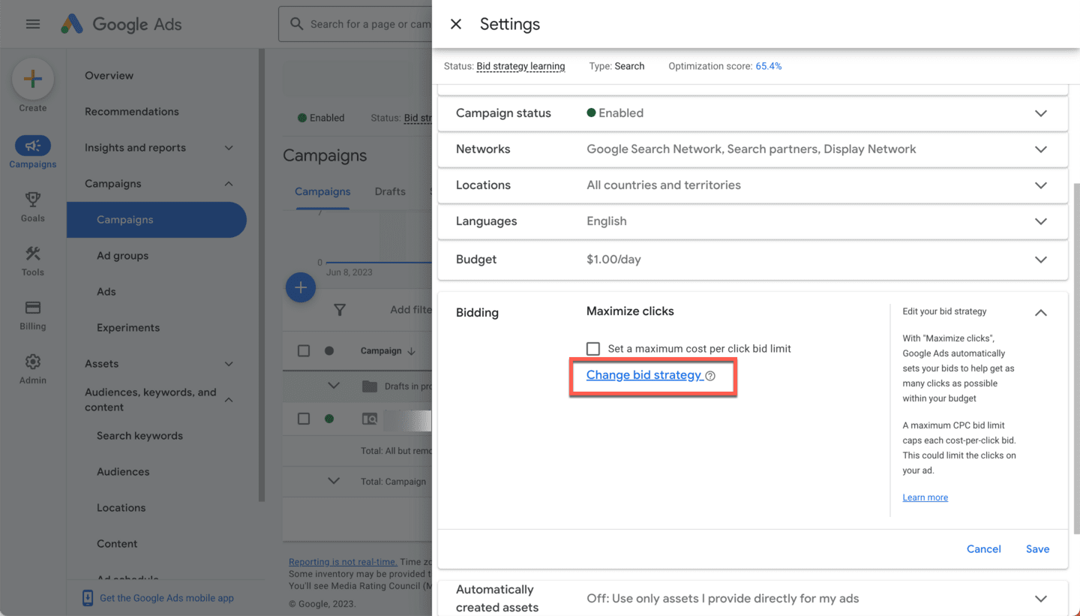
Task: Expand Automatically created assets setting
Action: pos(1041,599)
